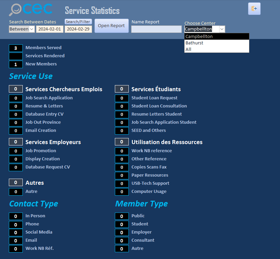280x259 pixels.
Task: Click the Name Report text field
Action: (156, 29)
